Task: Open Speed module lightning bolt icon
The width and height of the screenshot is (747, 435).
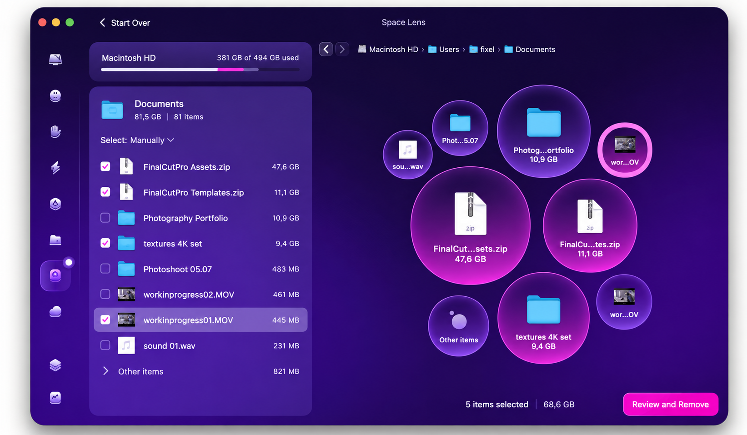Action: click(x=55, y=168)
